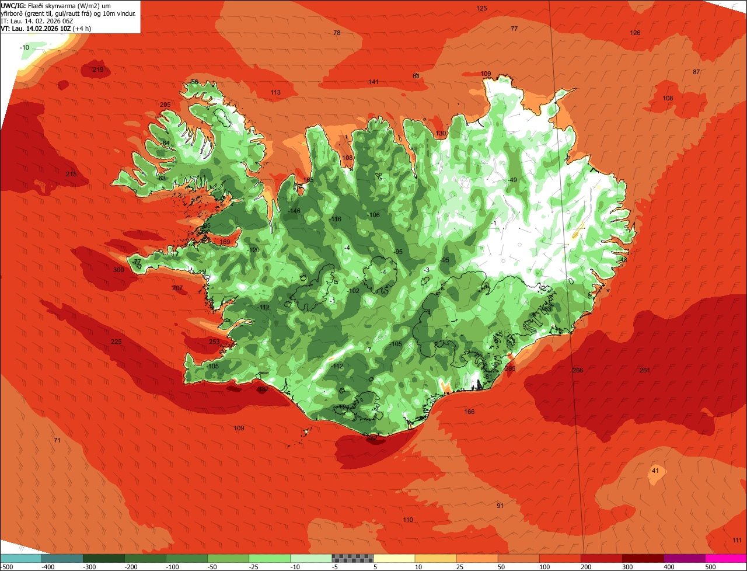
Task: Click the 215 flux value off the west coast
Action: (x=71, y=175)
